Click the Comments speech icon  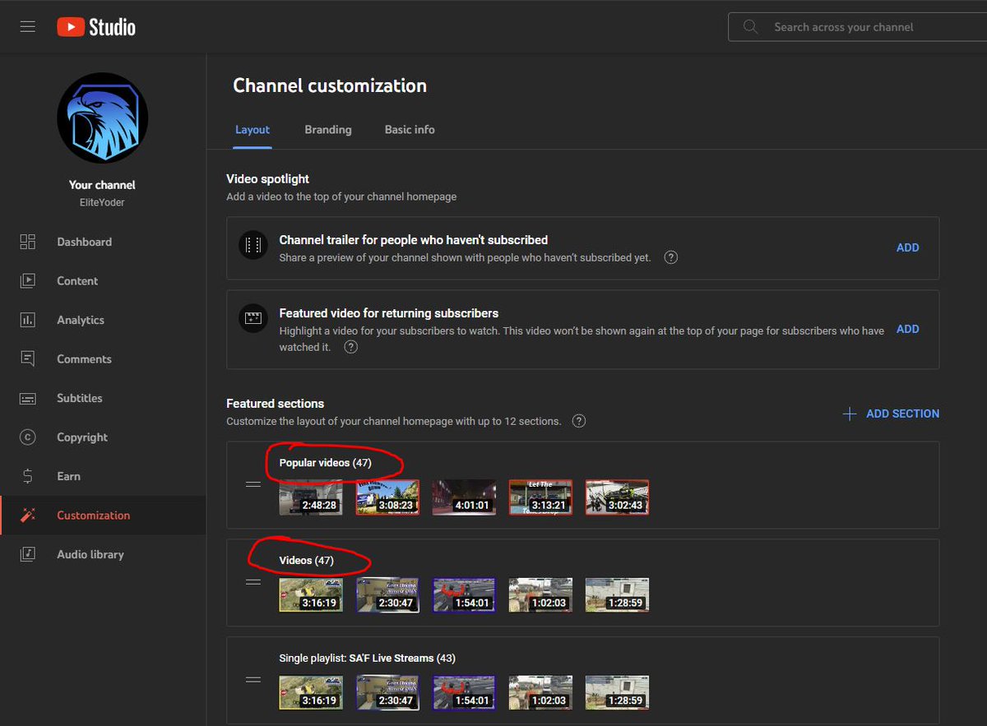click(x=28, y=358)
